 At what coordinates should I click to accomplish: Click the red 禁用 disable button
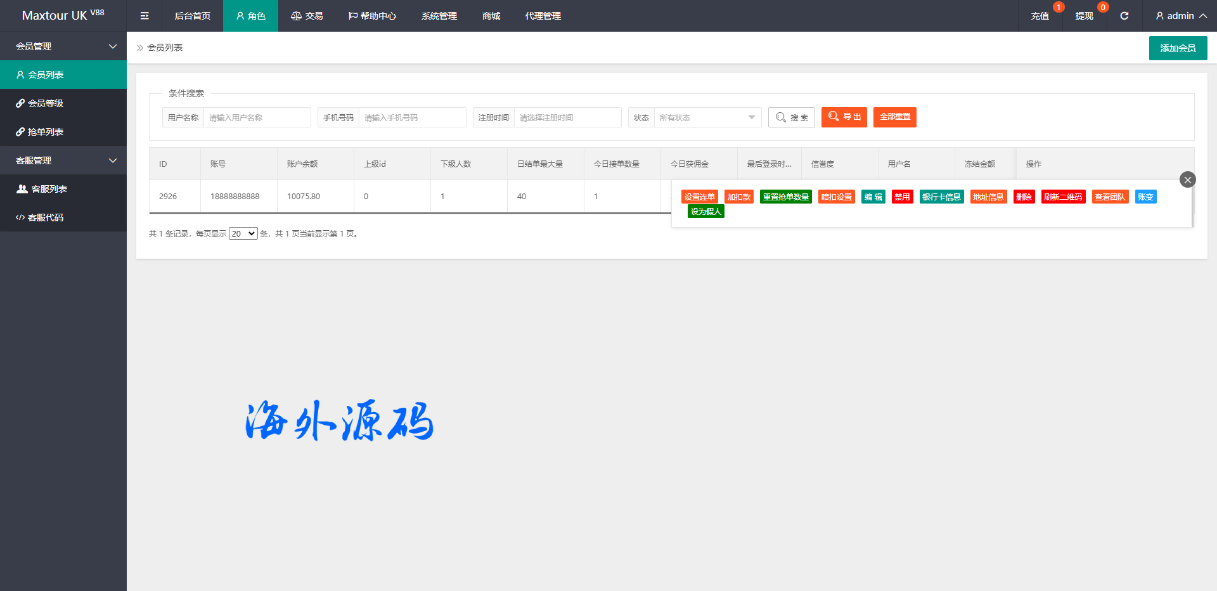[x=902, y=197]
